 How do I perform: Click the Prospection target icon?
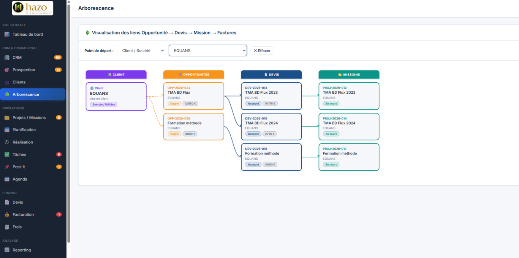point(7,70)
